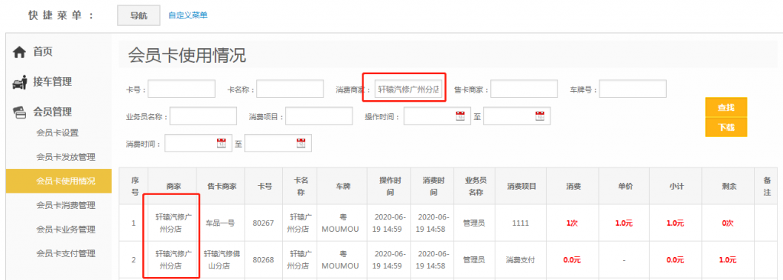Click the 1.0元 remaining value in row 2
This screenshot has height=280, width=783.
click(728, 260)
